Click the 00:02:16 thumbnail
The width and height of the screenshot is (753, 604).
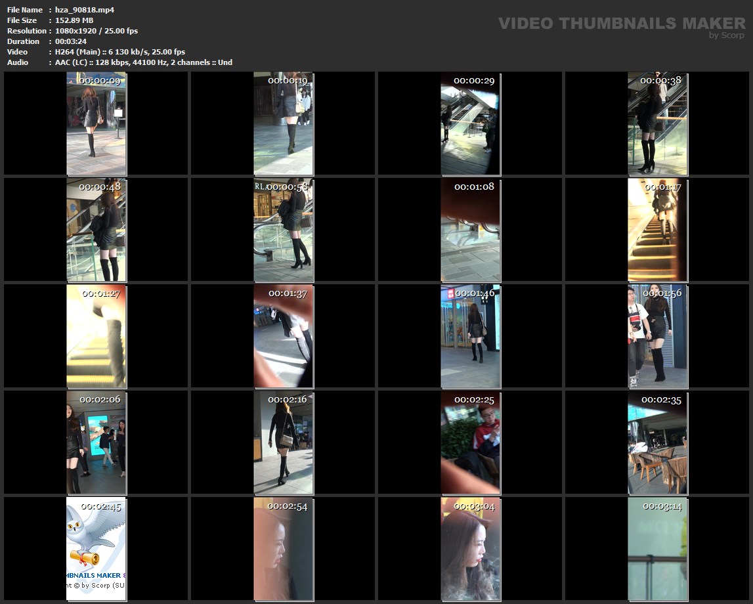283,443
